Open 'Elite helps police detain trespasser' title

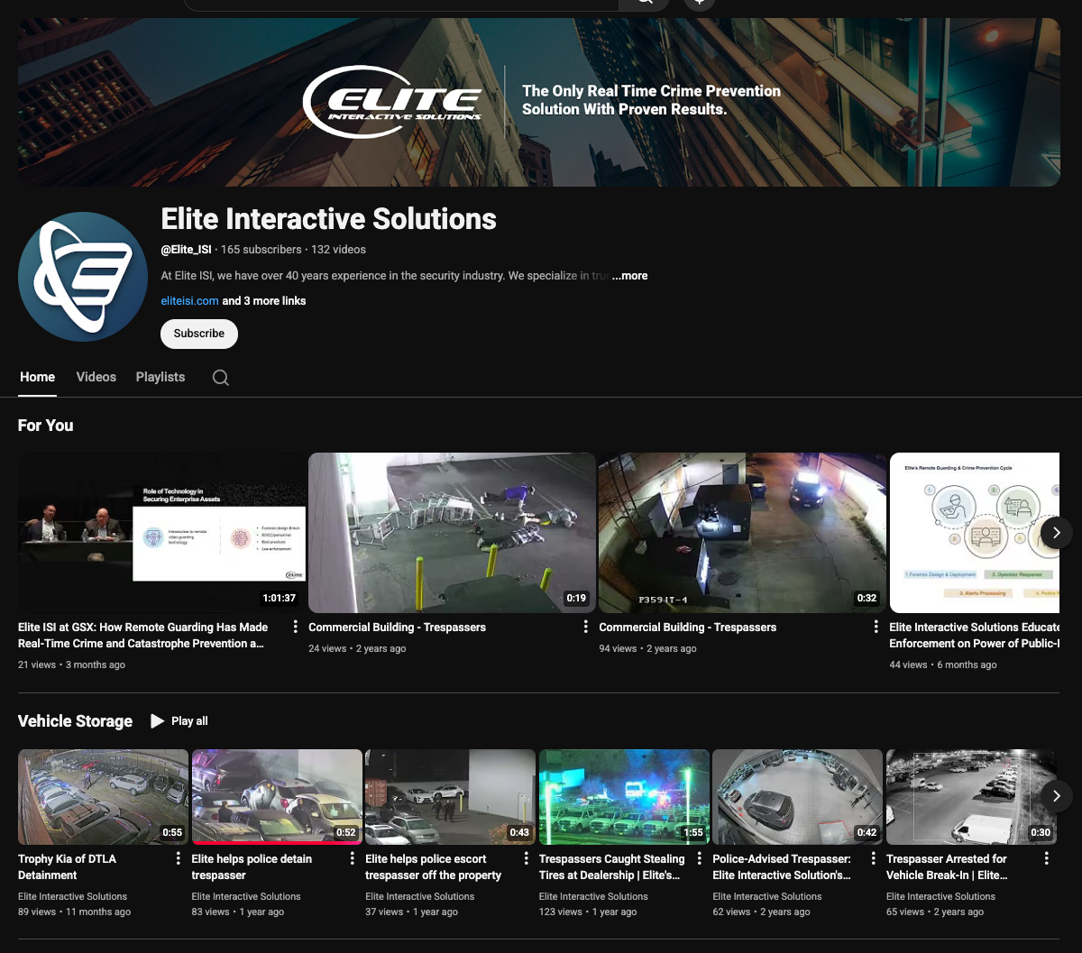coord(252,866)
